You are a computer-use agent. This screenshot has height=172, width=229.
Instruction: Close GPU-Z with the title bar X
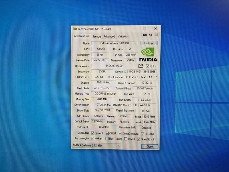coord(155,28)
